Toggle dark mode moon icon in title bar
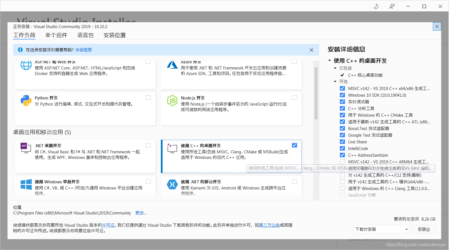The image size is (449, 250). [376, 6]
